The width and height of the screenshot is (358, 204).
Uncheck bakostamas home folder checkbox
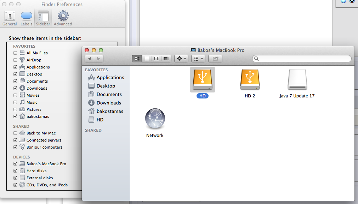(x=15, y=116)
